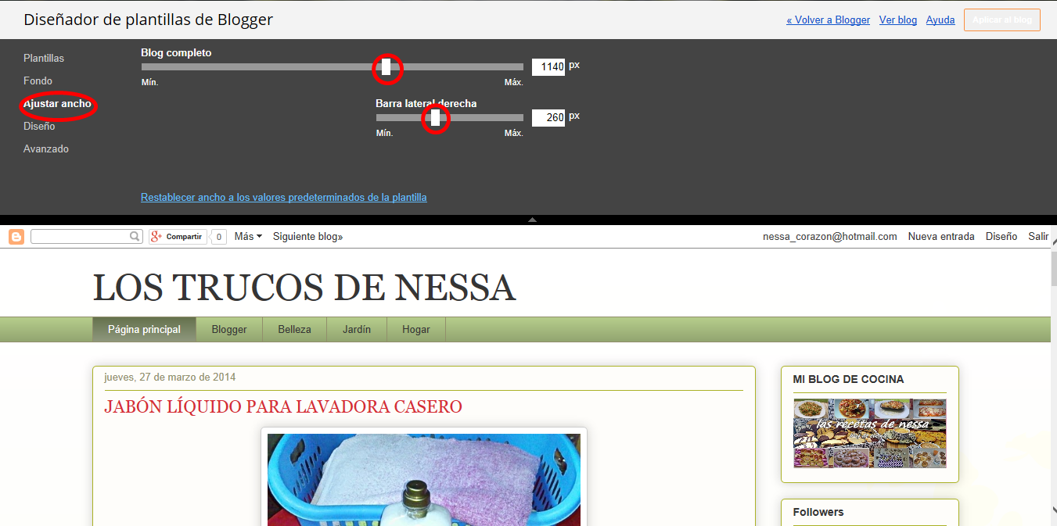Viewport: 1057px width, 526px height.
Task: Click the Blog completo width field showing 1140
Action: (x=548, y=67)
